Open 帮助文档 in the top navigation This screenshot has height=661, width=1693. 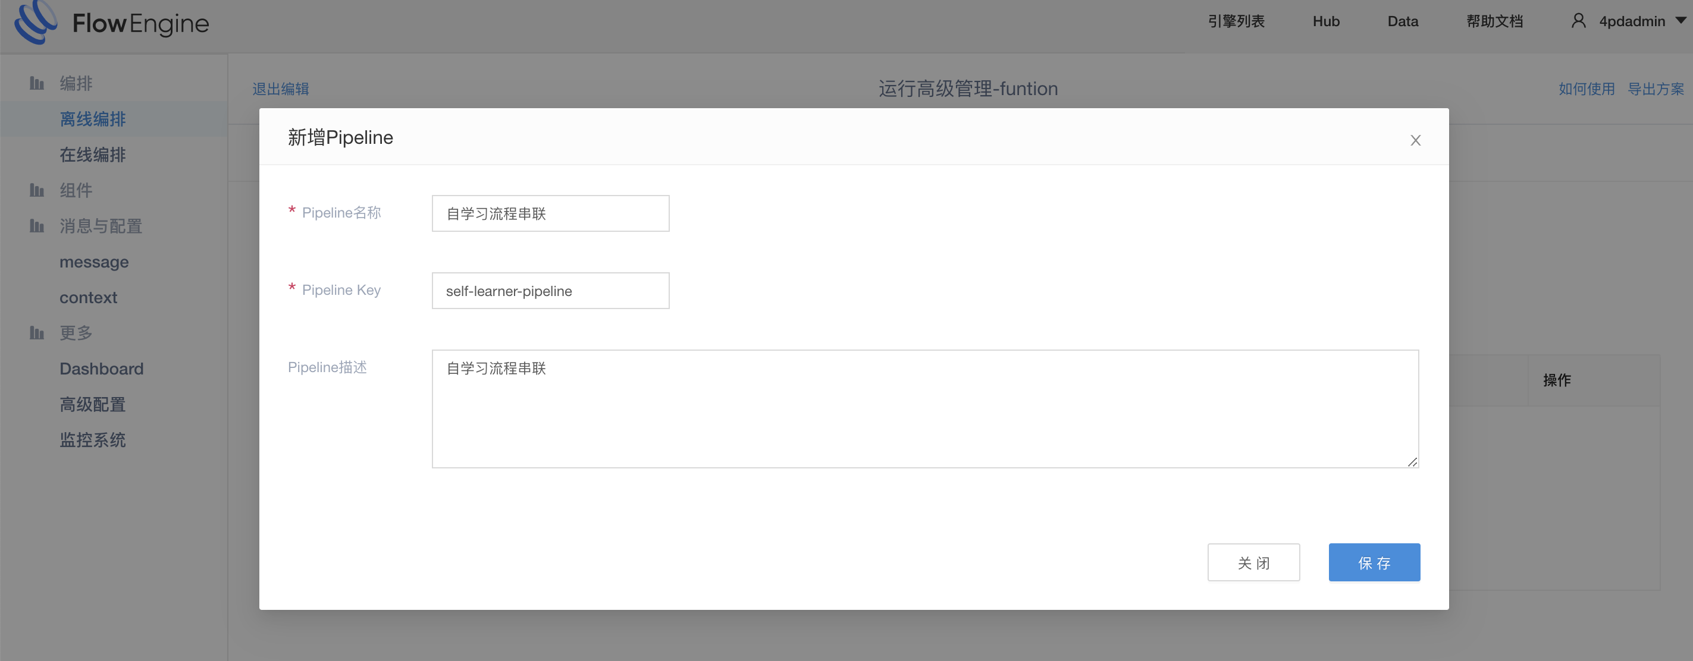point(1494,21)
